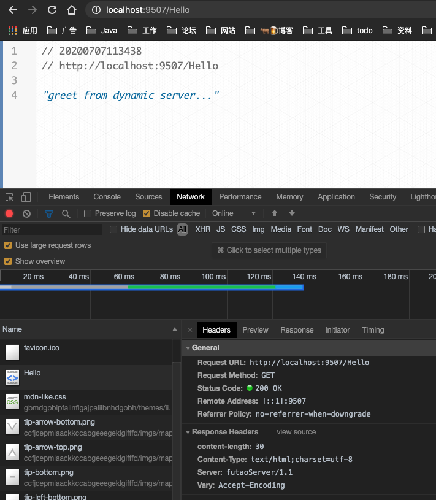
Task: Open the Timing tab
Action: tap(373, 330)
